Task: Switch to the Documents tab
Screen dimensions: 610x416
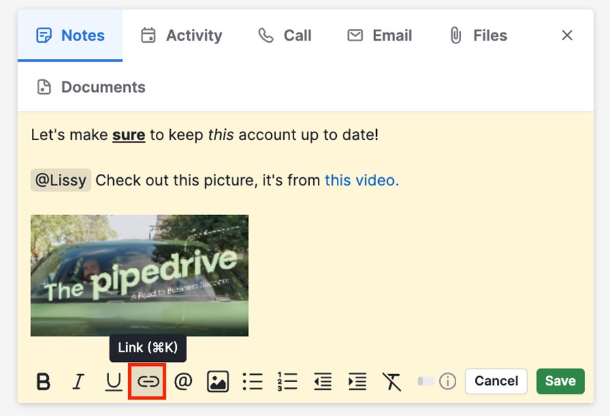Action: coord(91,87)
